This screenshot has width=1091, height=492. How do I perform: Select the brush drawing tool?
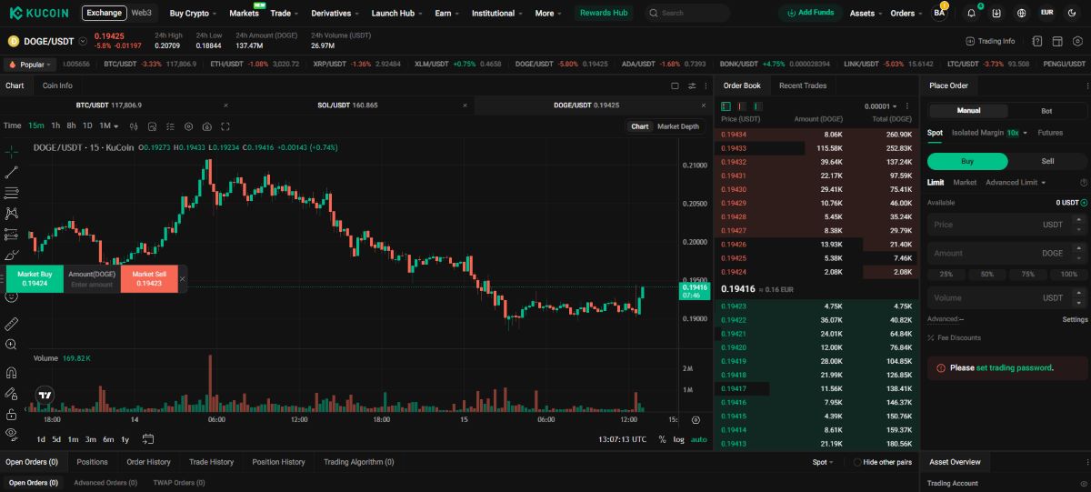(x=11, y=256)
